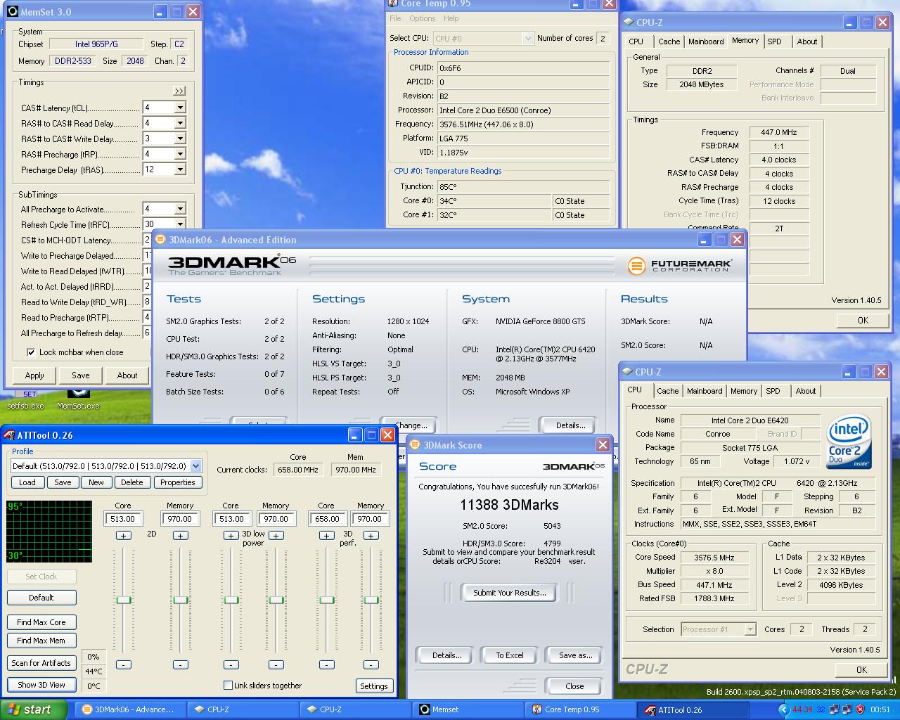Click the plus button under 2D Memory slider
The image size is (900, 720).
coord(180,536)
